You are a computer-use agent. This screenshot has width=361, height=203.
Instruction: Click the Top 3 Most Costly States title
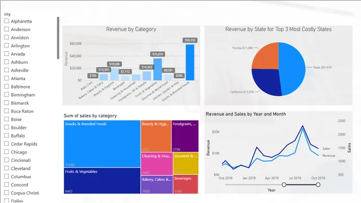pyautogui.click(x=278, y=29)
